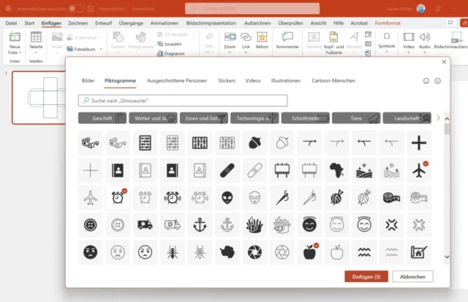Filter by the Schnittstelle category

pos(306,118)
